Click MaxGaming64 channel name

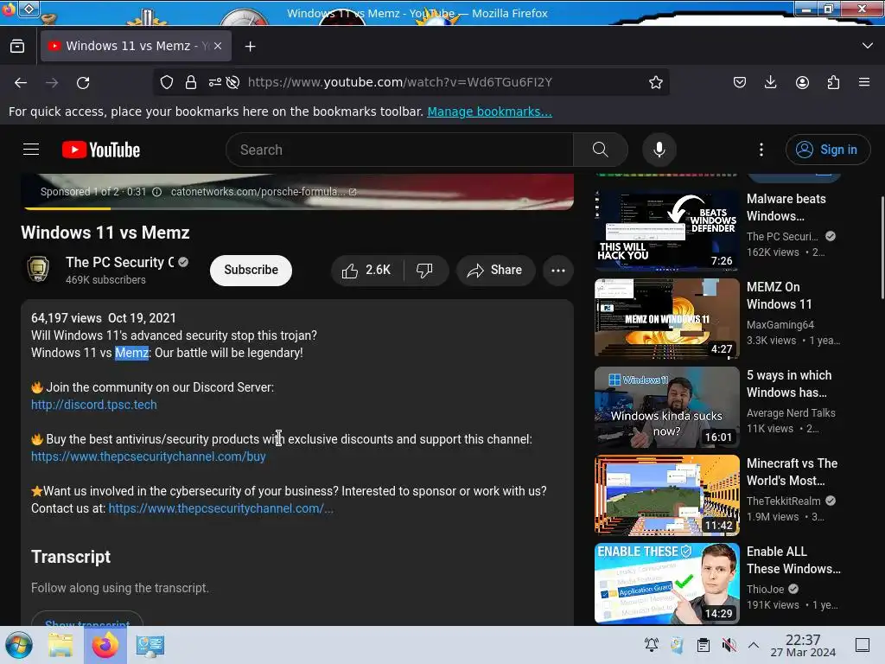[780, 325]
